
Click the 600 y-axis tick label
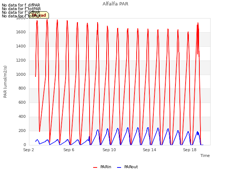[22, 102]
